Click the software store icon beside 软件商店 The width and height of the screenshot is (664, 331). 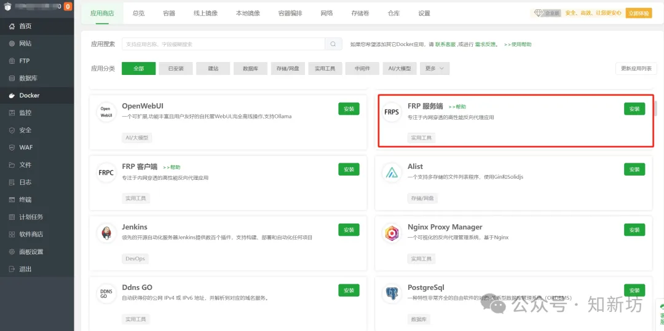coord(12,234)
